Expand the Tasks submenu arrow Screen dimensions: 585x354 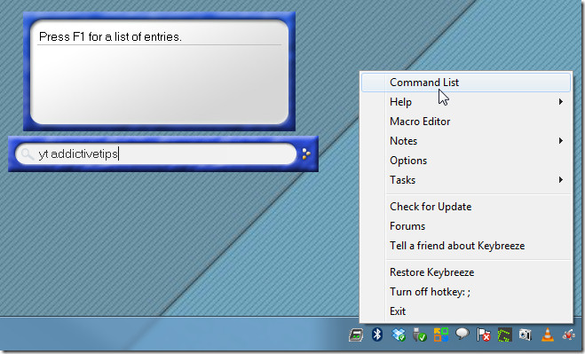pos(561,180)
